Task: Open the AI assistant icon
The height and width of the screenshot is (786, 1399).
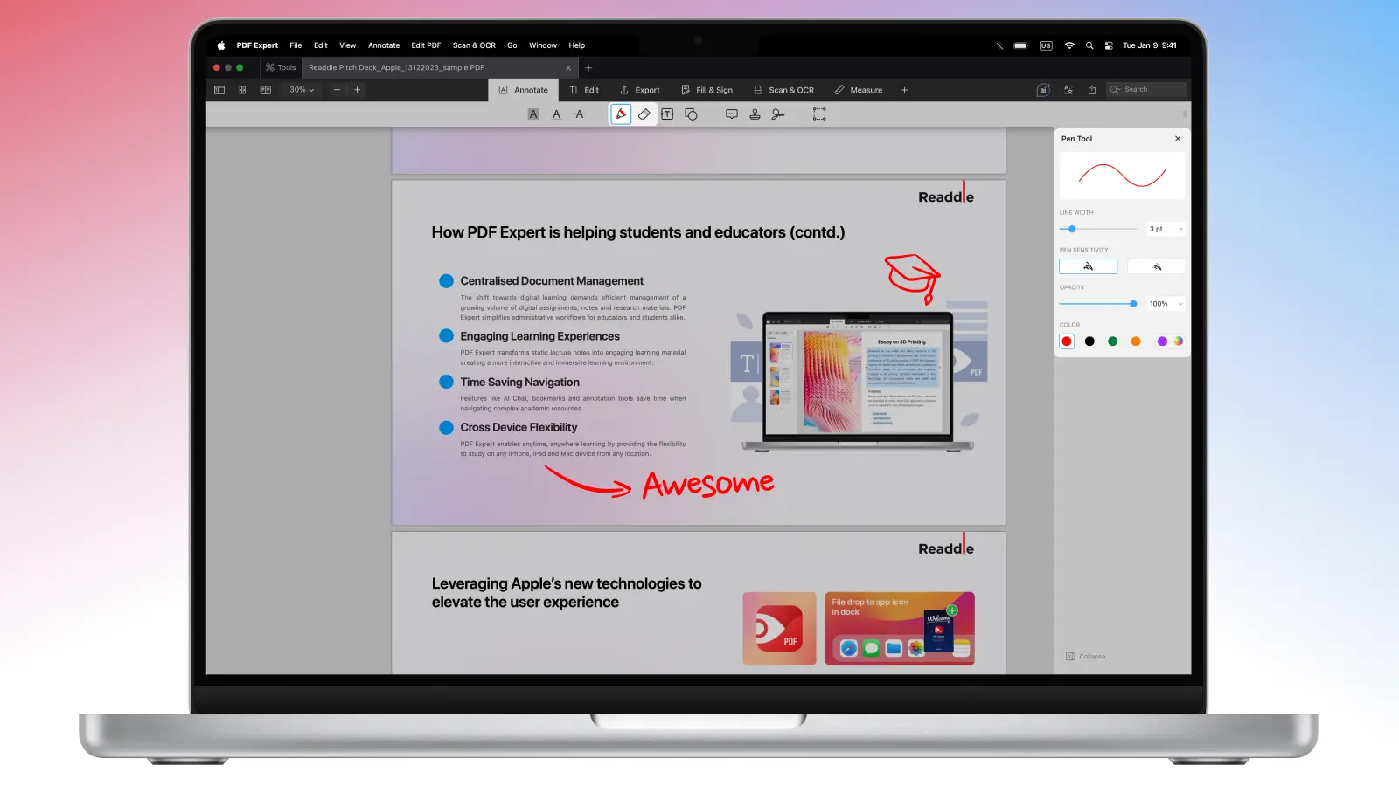Action: pyautogui.click(x=1043, y=90)
